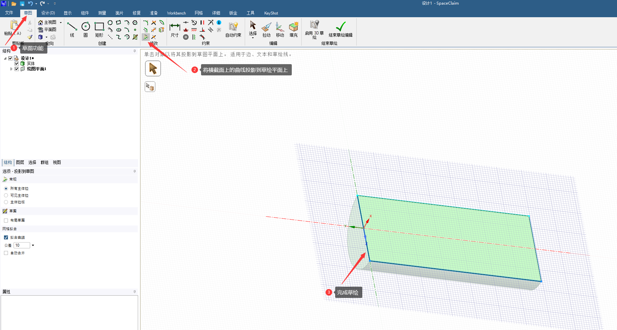The width and height of the screenshot is (617, 330).
Task: Open the 公差 value dropdown arrow
Action: tap(33, 245)
